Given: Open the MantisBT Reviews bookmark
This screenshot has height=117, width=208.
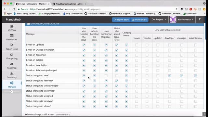Looking at the screenshot, I should click(145, 14).
